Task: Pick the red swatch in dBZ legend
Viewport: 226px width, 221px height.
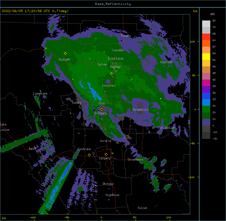Action: [206, 37]
